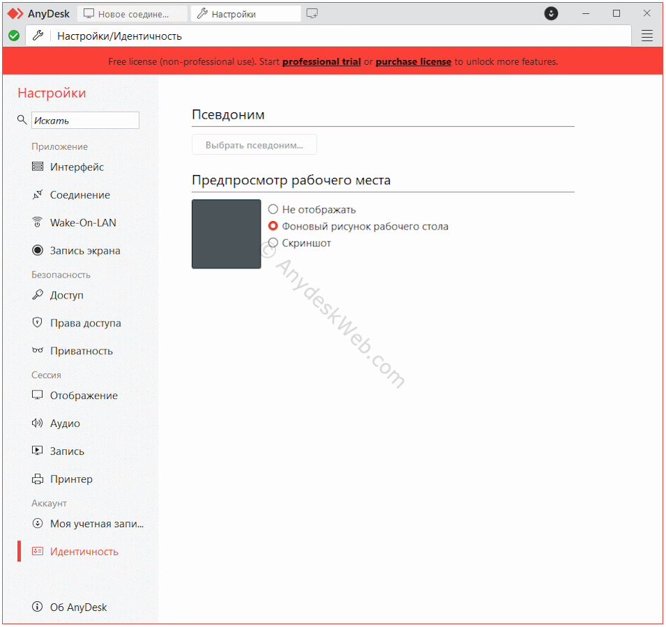The height and width of the screenshot is (627, 666).
Task: Click the Отображение monitor icon
Action: tap(38, 395)
